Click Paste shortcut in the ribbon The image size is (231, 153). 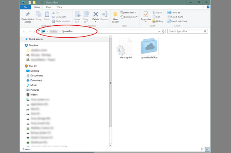61,21
